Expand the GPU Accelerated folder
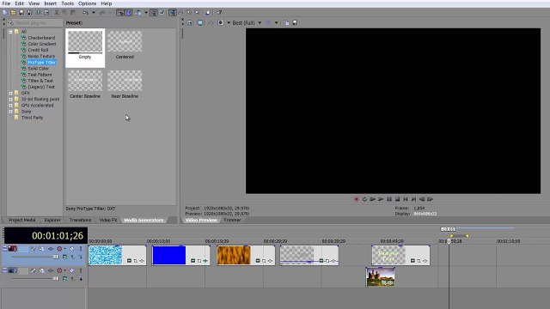 pyautogui.click(x=11, y=106)
